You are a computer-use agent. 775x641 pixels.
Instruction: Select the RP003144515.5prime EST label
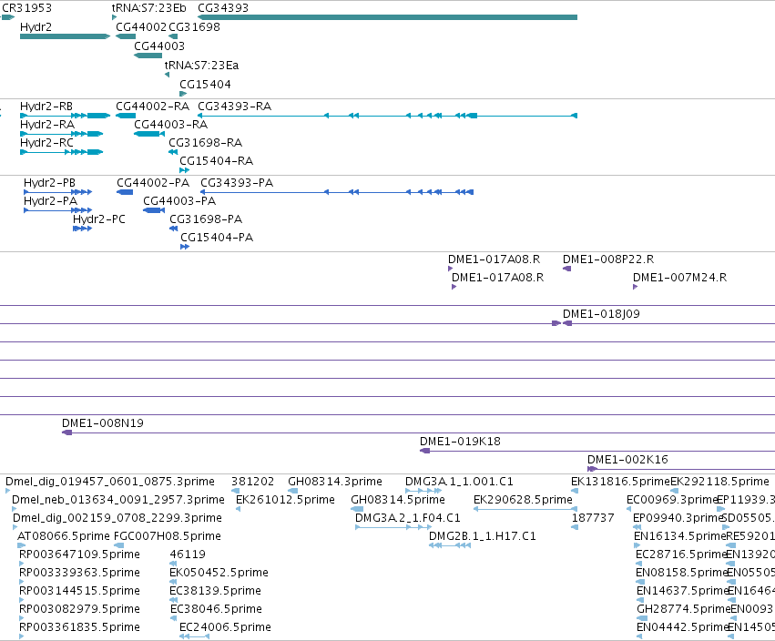click(79, 592)
